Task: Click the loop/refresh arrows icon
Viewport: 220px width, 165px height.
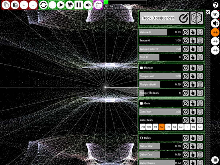Action: 43,5
